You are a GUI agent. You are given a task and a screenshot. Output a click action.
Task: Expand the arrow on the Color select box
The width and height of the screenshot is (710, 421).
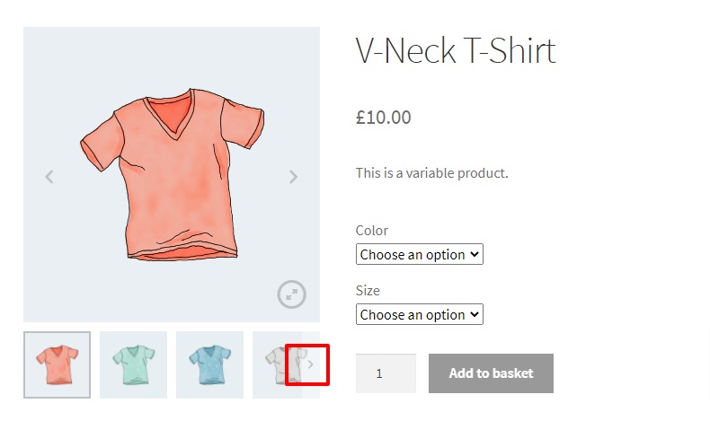tap(475, 255)
